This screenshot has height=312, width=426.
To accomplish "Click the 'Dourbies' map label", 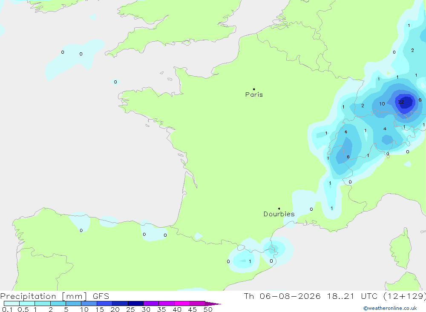I will pos(279,214).
